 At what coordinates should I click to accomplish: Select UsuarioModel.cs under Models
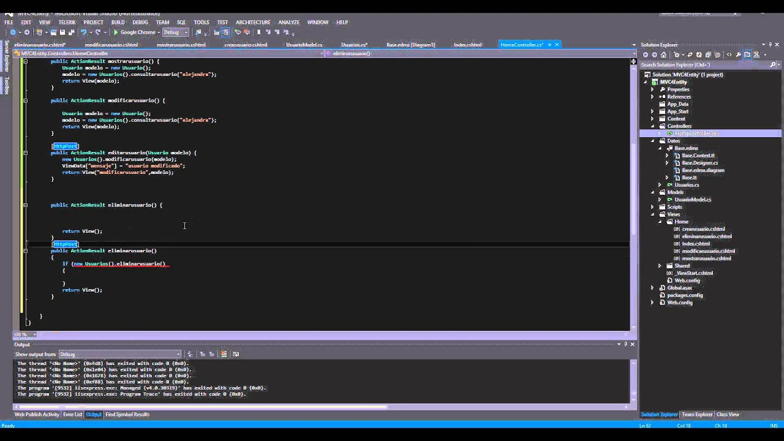point(693,200)
